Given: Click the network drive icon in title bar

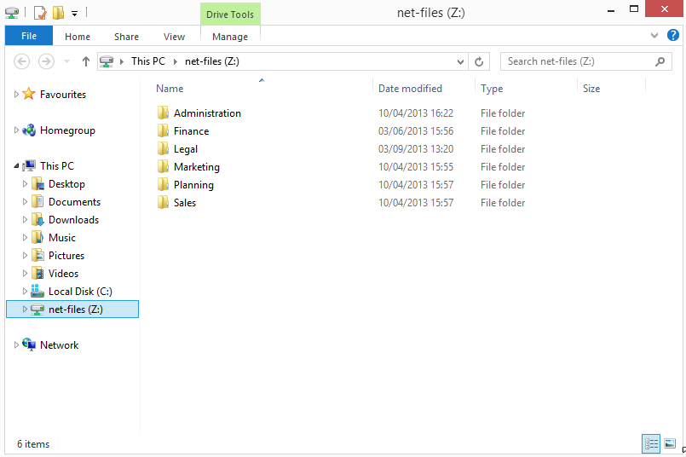Looking at the screenshot, I should (x=12, y=13).
